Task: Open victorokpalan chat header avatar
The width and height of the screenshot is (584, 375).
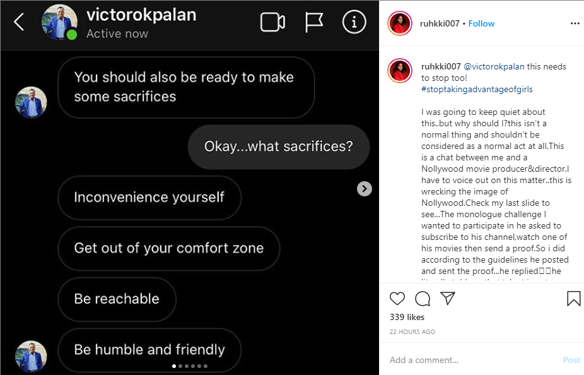Action: click(59, 23)
